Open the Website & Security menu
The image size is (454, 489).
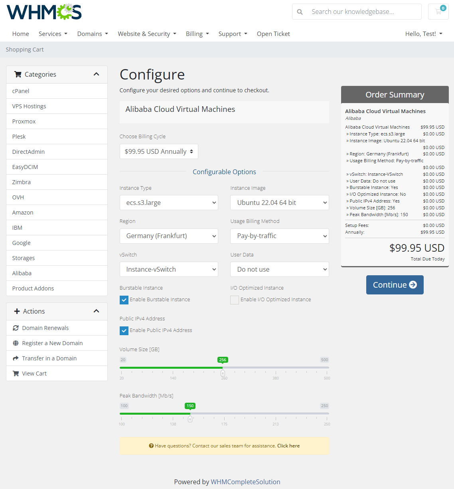tap(147, 34)
